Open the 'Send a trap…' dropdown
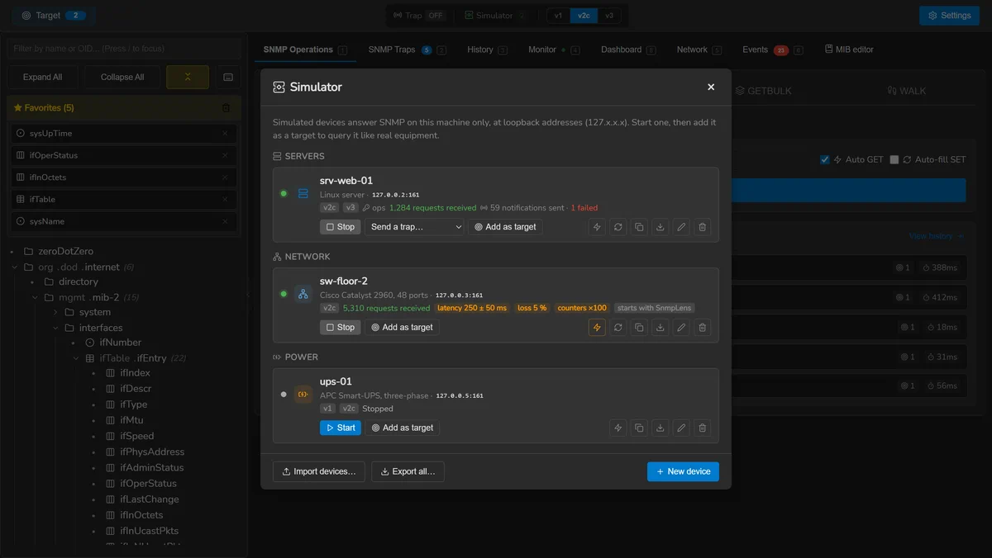This screenshot has width=992, height=558. [414, 227]
